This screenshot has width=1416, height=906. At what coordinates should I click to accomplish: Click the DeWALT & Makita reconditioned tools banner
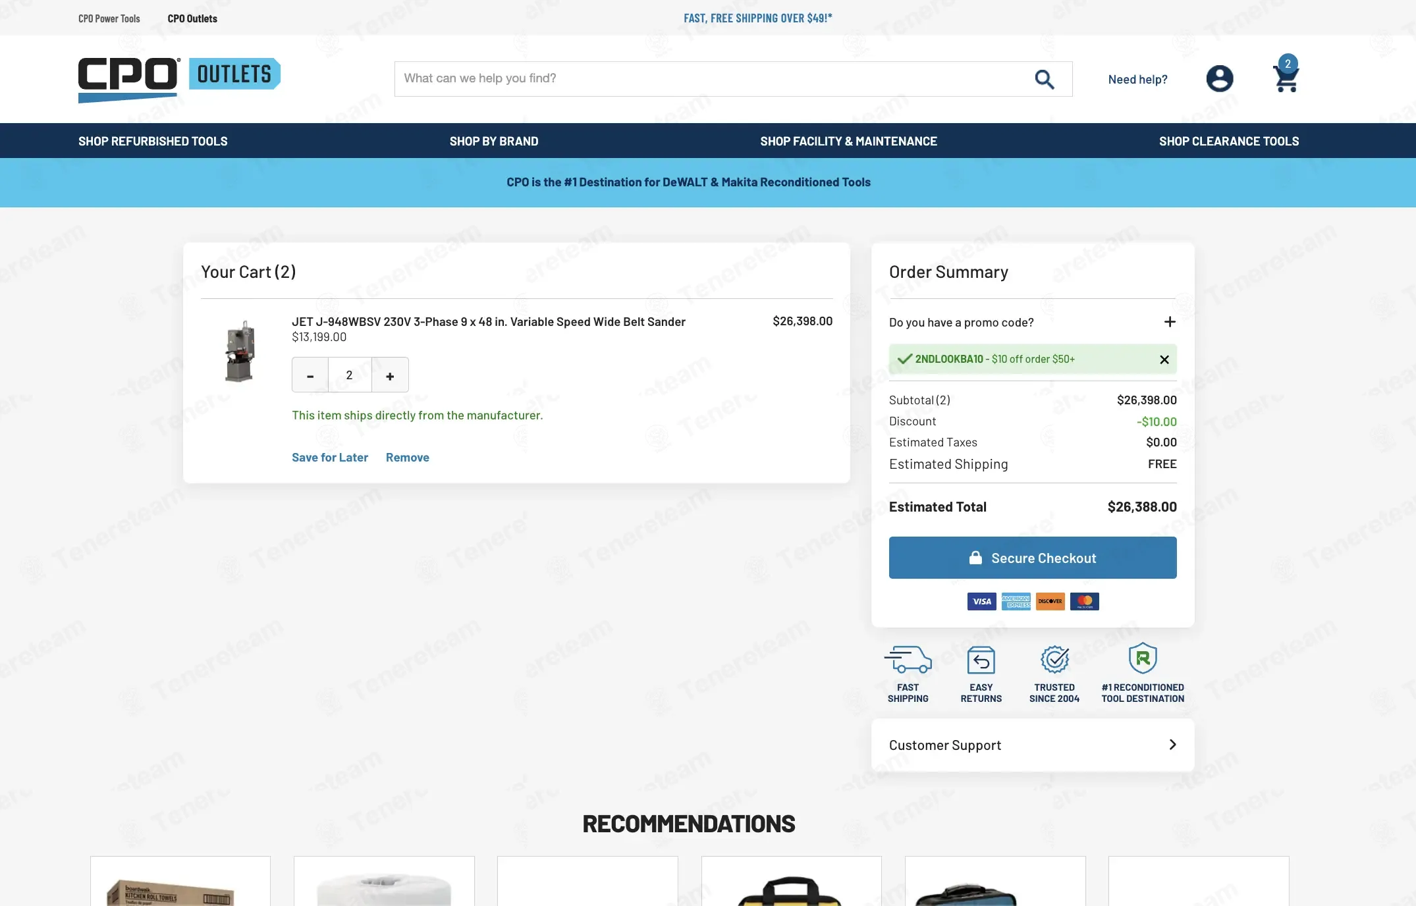(688, 182)
